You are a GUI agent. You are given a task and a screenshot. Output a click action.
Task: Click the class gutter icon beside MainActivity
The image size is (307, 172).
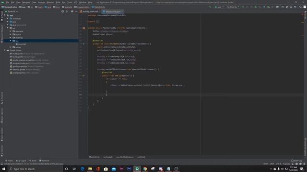tap(84, 28)
